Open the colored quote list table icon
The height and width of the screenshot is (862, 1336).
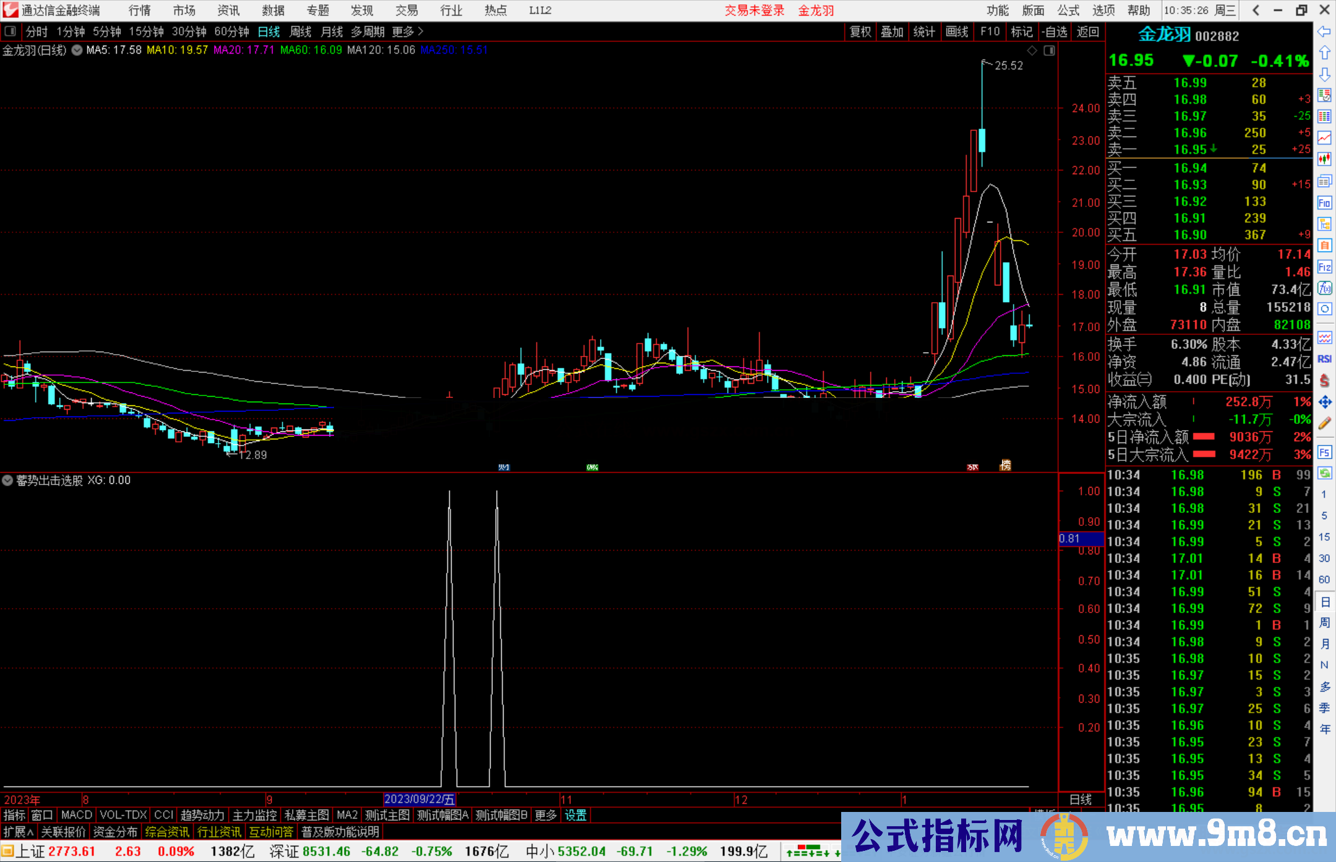[x=1324, y=117]
